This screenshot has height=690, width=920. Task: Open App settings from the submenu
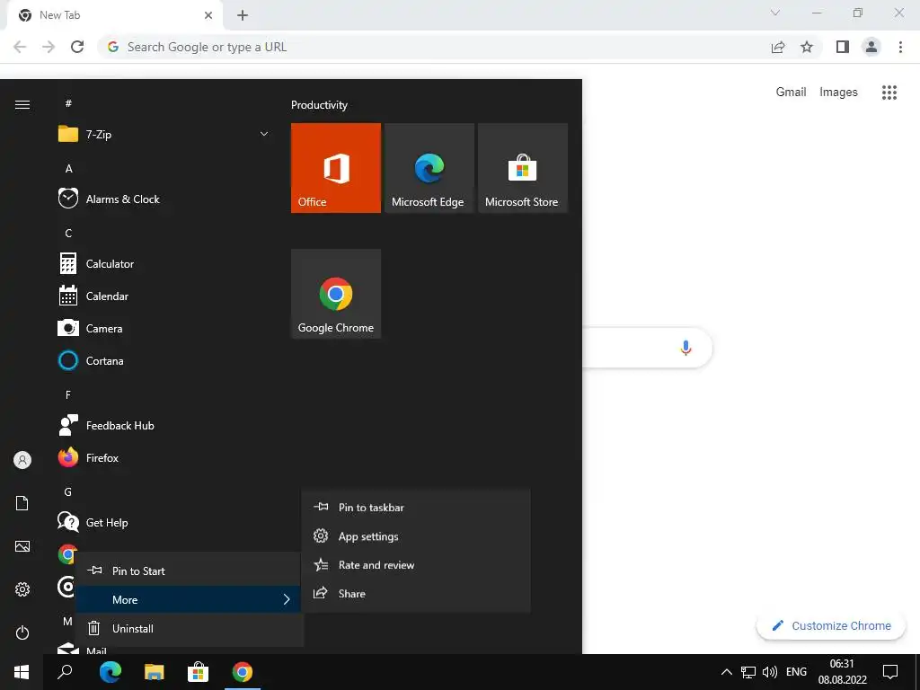click(x=416, y=536)
